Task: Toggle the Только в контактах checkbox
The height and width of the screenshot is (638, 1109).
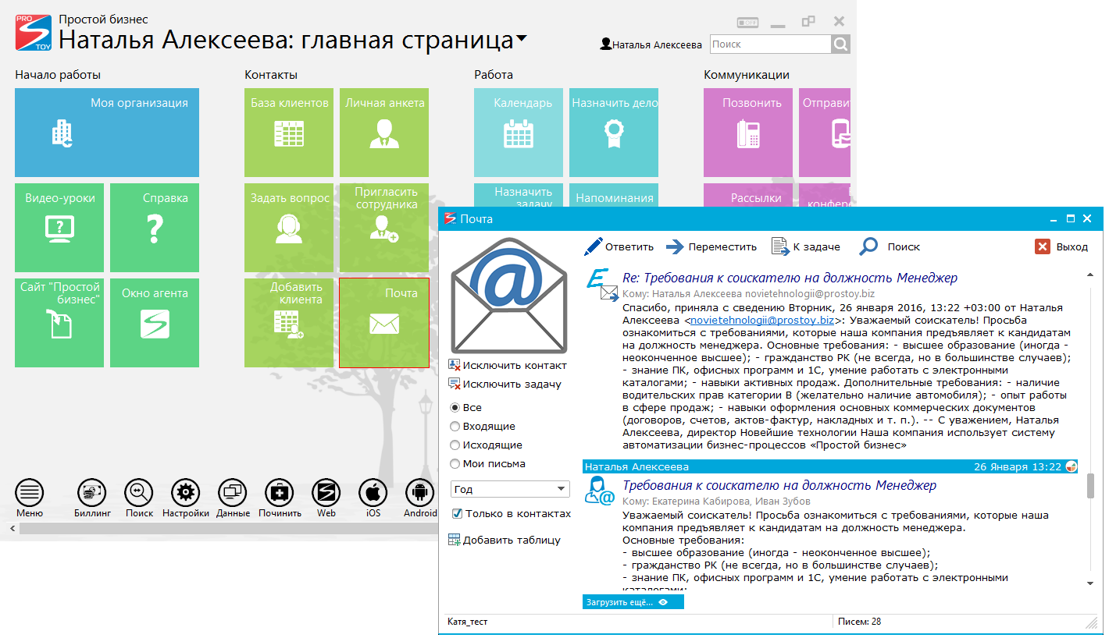Action: pyautogui.click(x=458, y=514)
